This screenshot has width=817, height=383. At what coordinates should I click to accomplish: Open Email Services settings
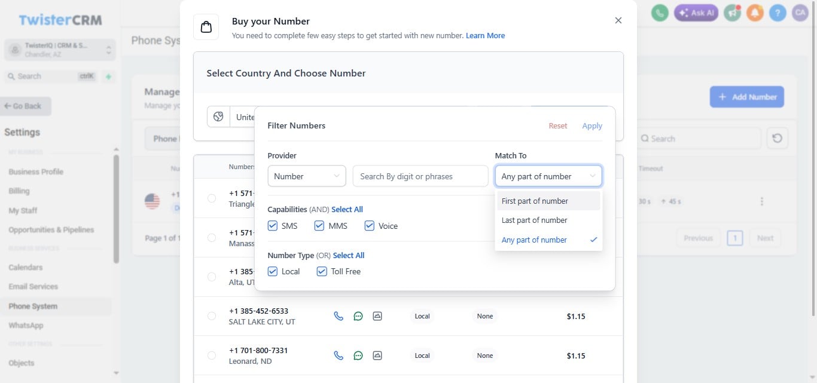33,286
